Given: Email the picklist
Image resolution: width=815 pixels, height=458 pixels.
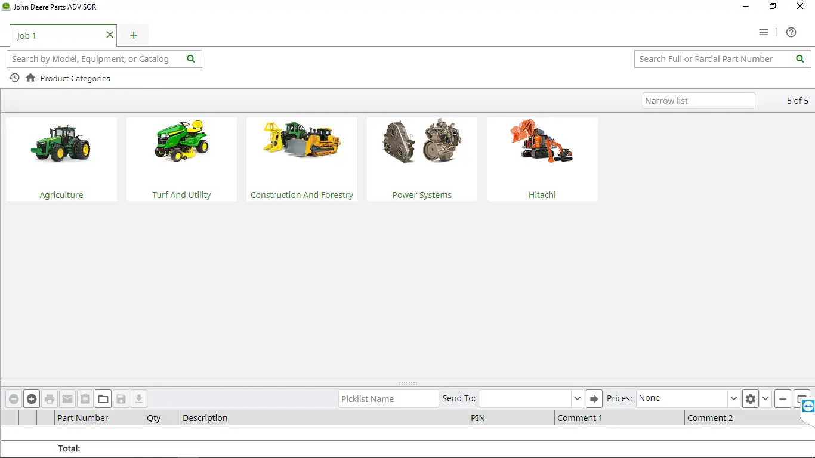Looking at the screenshot, I should [67, 398].
